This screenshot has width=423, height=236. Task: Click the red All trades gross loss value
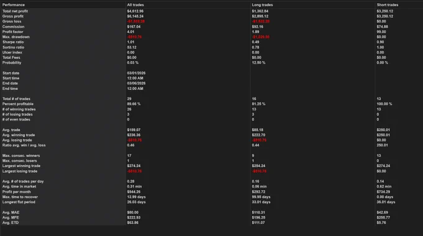(x=136, y=21)
